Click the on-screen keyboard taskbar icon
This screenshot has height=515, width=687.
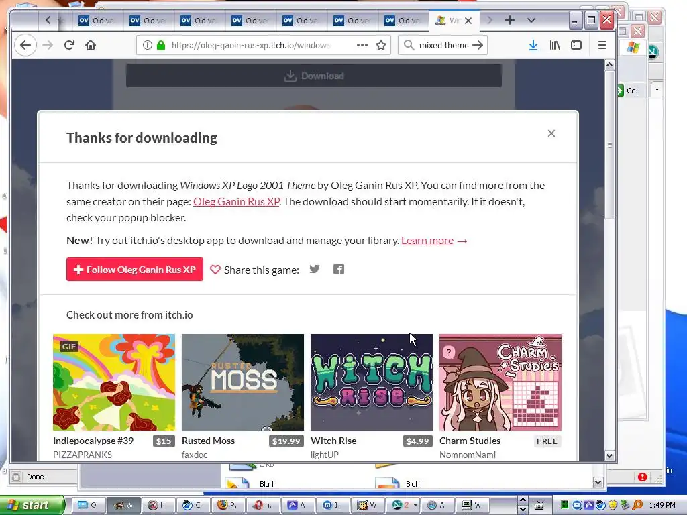(539, 506)
